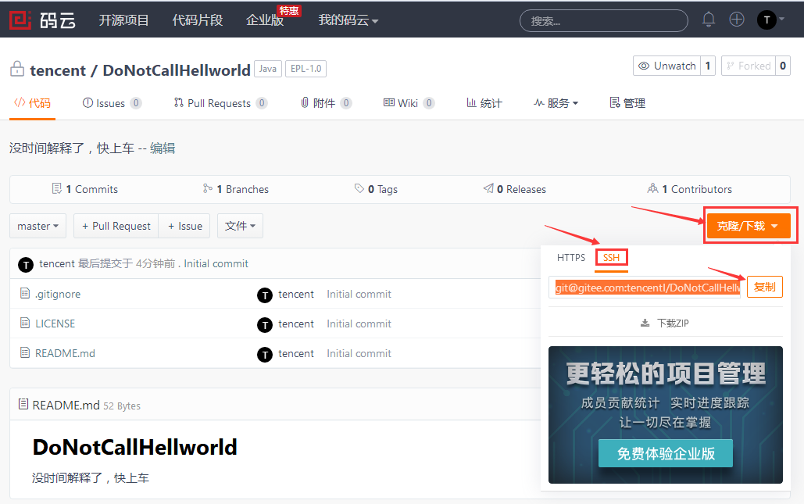
Task: Open the 克隆/下载 dropdown button
Action: point(749,226)
